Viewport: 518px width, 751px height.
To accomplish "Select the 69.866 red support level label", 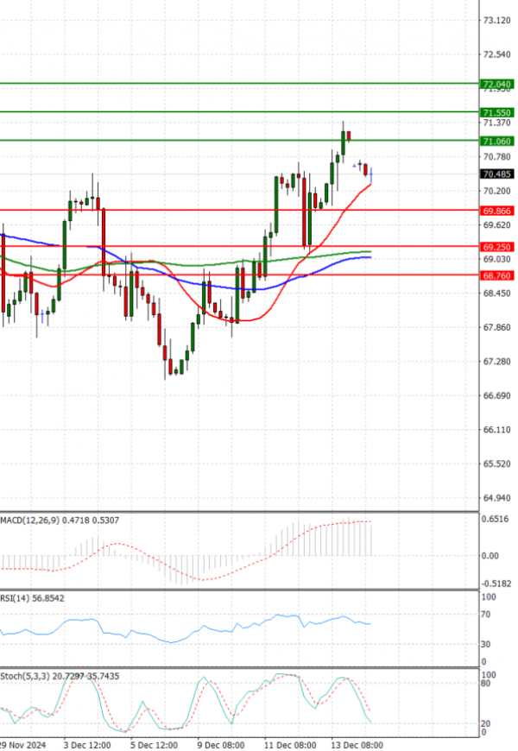I will pos(496,211).
